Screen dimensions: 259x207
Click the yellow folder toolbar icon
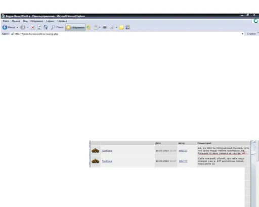(121, 27)
